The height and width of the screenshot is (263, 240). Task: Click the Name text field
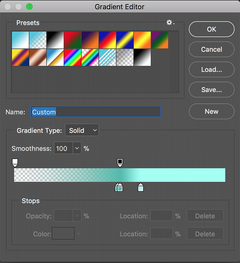click(x=96, y=112)
